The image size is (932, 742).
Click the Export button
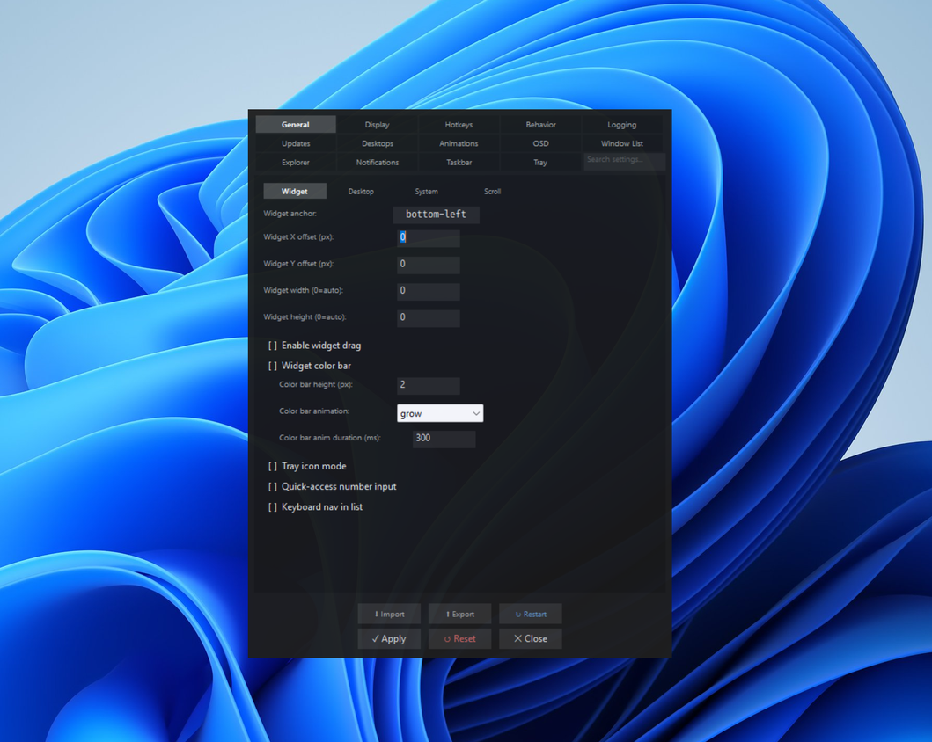[460, 614]
